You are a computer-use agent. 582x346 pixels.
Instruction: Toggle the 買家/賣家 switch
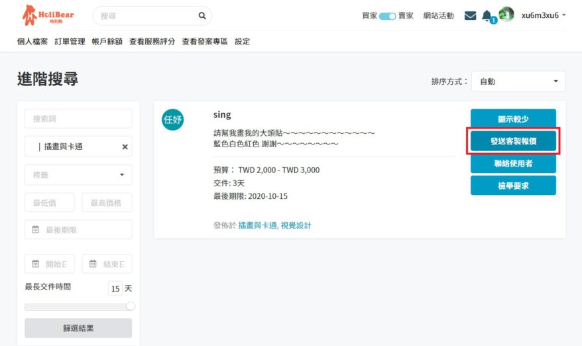click(388, 16)
